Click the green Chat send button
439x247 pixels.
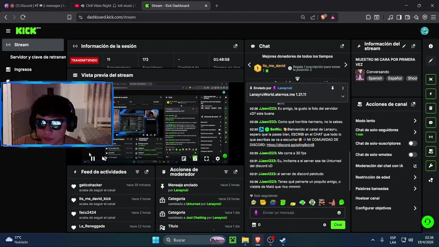(338, 225)
